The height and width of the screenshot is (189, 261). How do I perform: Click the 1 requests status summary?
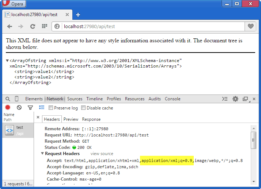(18, 184)
